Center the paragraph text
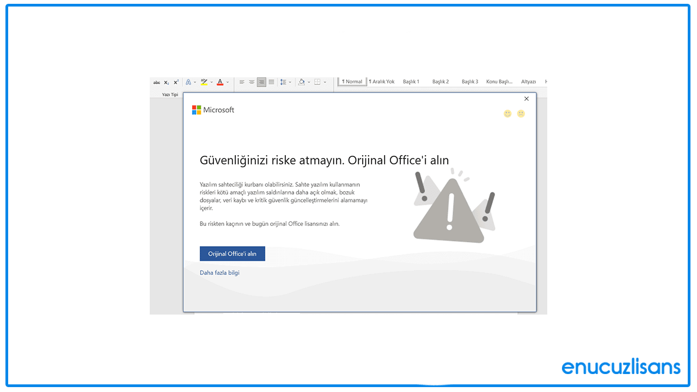 252,82
